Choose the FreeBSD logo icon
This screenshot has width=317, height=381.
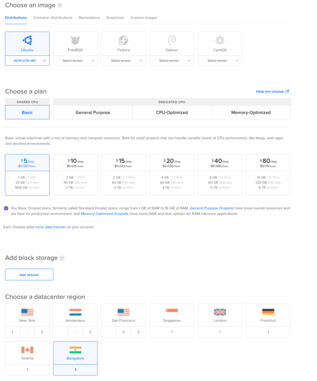pyautogui.click(x=75, y=40)
